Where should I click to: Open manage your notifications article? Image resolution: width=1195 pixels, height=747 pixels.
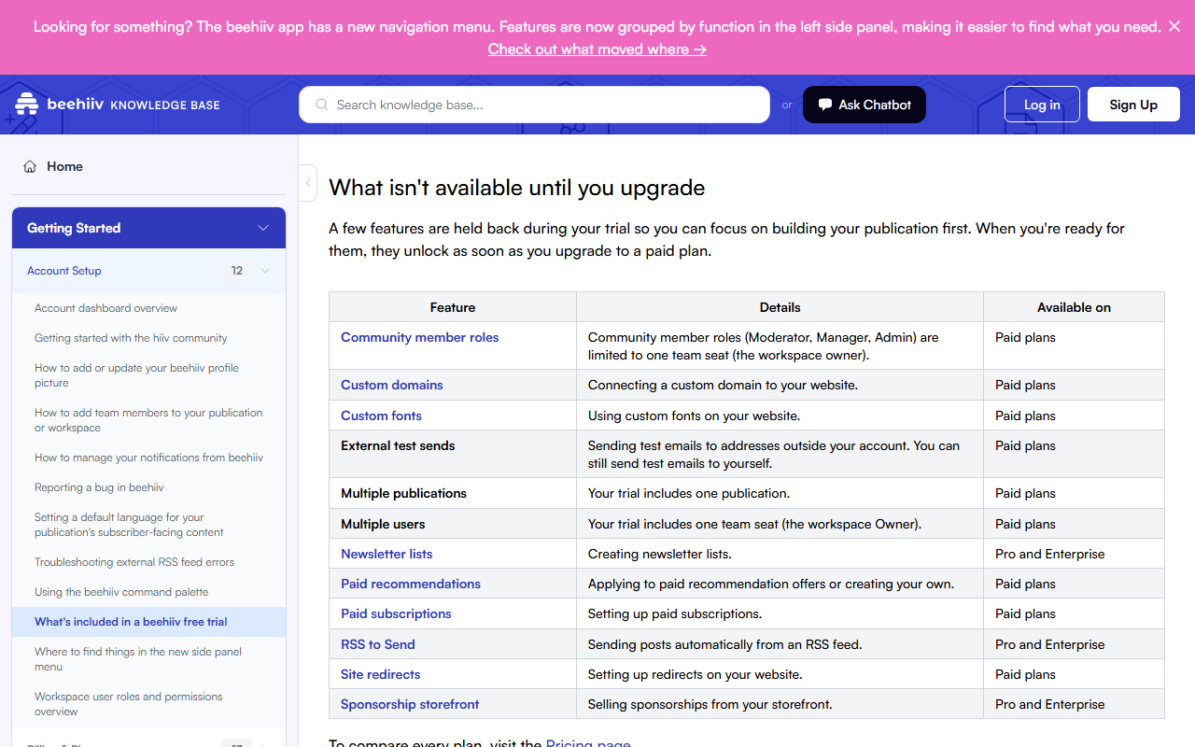148,458
